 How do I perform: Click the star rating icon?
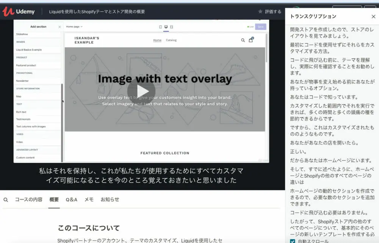click(260, 11)
